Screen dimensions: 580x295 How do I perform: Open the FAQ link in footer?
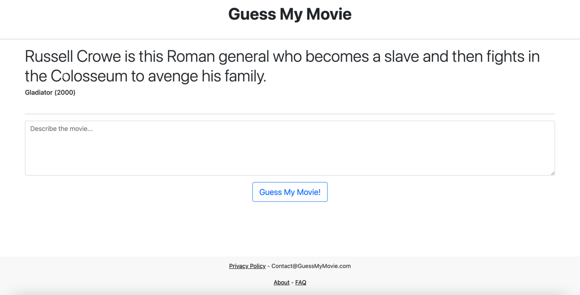[301, 282]
